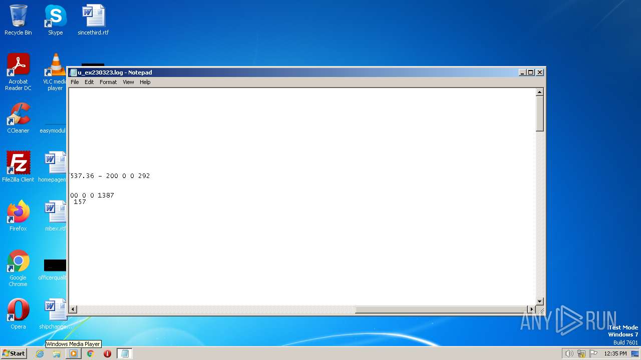641x360 pixels.
Task: Minimize the Notepad window
Action: [x=522, y=72]
